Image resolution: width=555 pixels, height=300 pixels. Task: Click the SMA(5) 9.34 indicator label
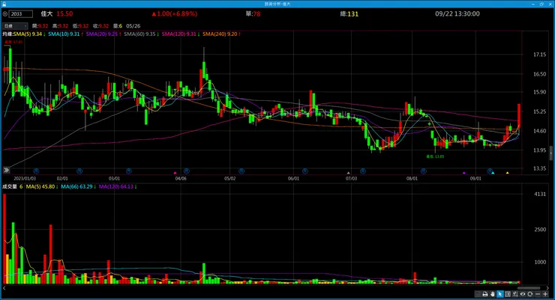click(29, 34)
